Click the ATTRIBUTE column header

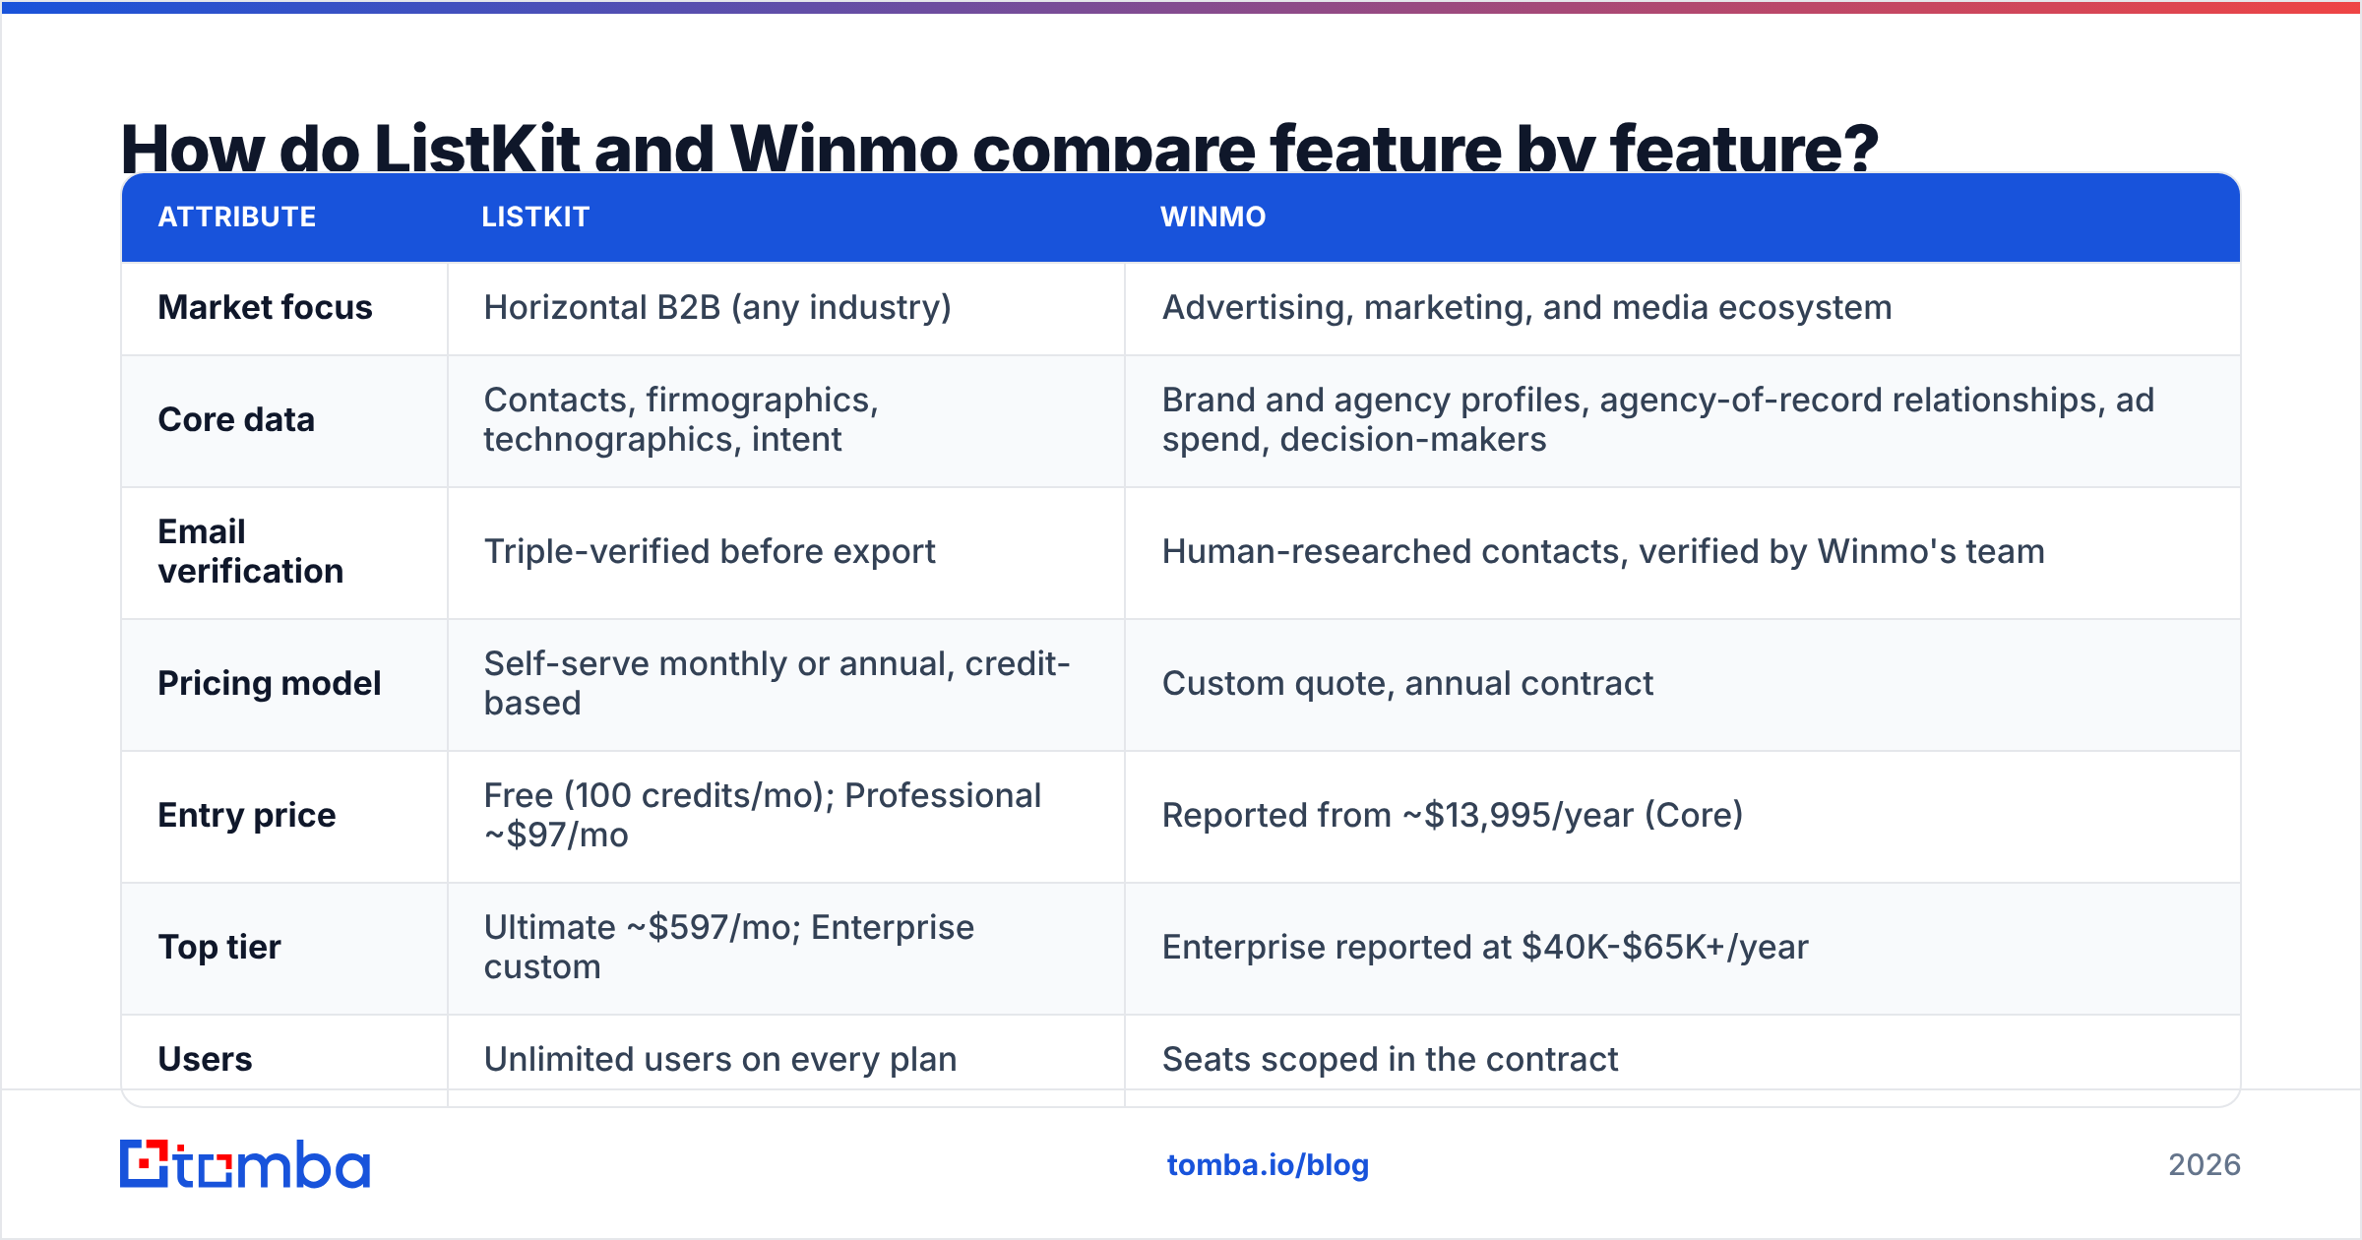coord(237,217)
